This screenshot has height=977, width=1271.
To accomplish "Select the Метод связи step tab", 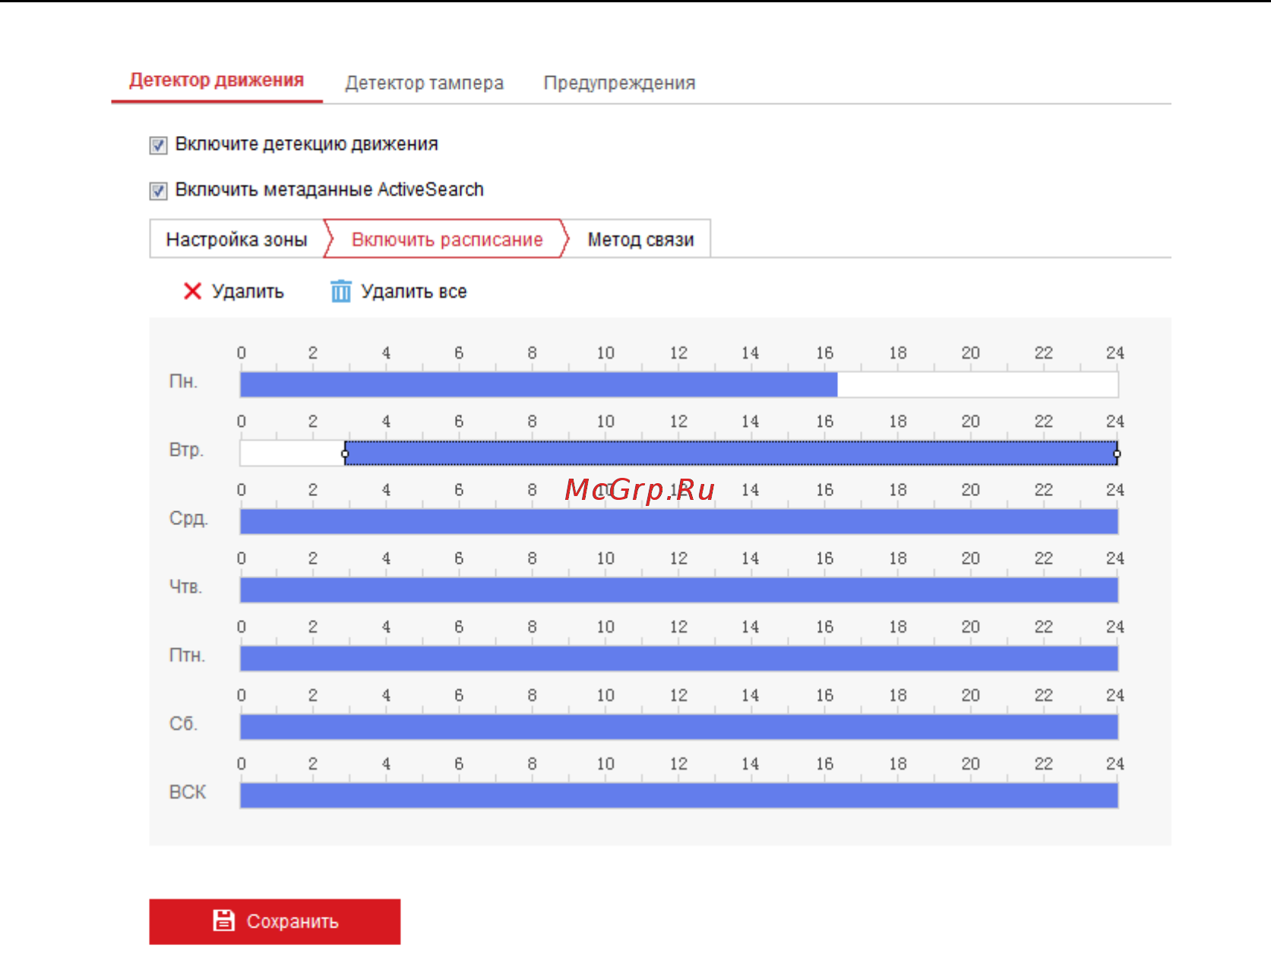I will (640, 239).
